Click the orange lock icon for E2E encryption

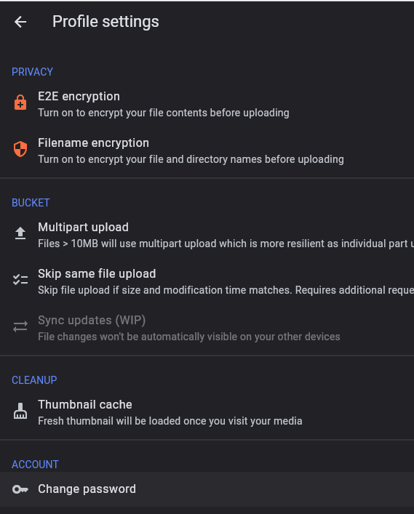pos(20,103)
